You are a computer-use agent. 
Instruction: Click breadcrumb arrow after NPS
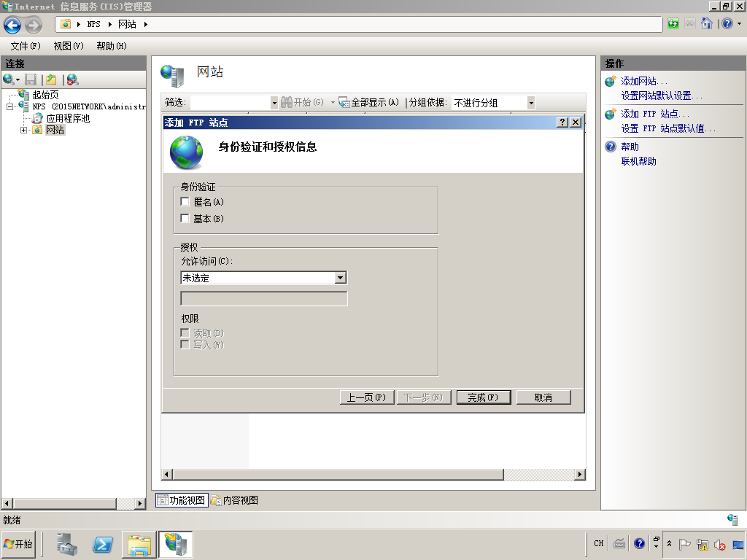pyautogui.click(x=109, y=24)
